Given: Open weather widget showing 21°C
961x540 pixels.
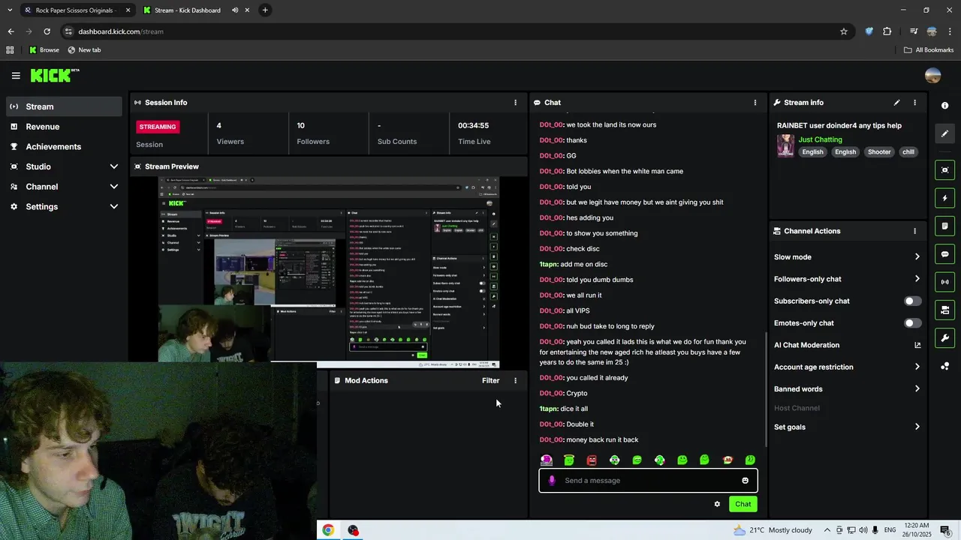Looking at the screenshot, I should tap(773, 530).
